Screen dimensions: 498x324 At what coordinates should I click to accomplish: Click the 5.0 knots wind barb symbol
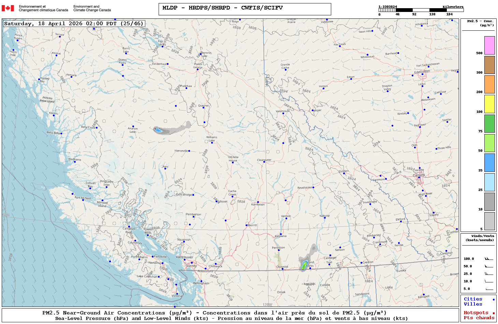pyautogui.click(x=489, y=289)
